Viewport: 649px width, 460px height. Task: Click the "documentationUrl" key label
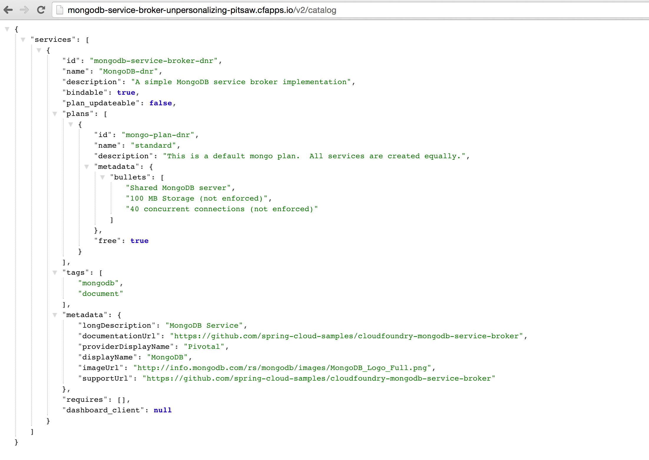[x=119, y=336]
